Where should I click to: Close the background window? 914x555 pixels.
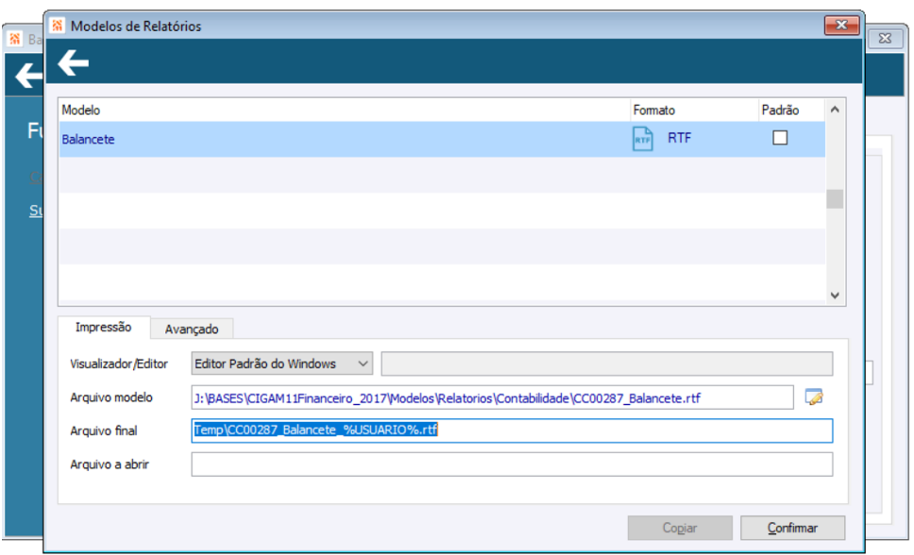[x=885, y=39]
